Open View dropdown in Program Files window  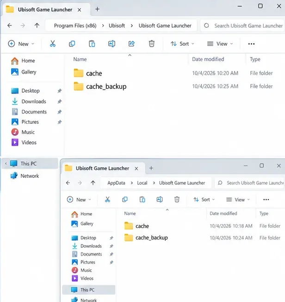pyautogui.click(x=220, y=44)
